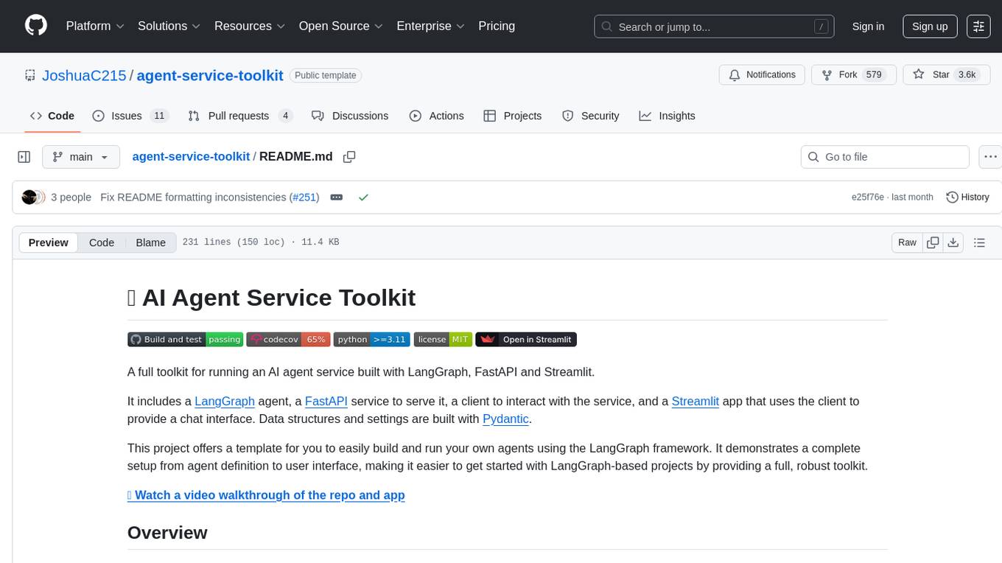Open the Pricing page
The image size is (1002, 563).
click(497, 26)
